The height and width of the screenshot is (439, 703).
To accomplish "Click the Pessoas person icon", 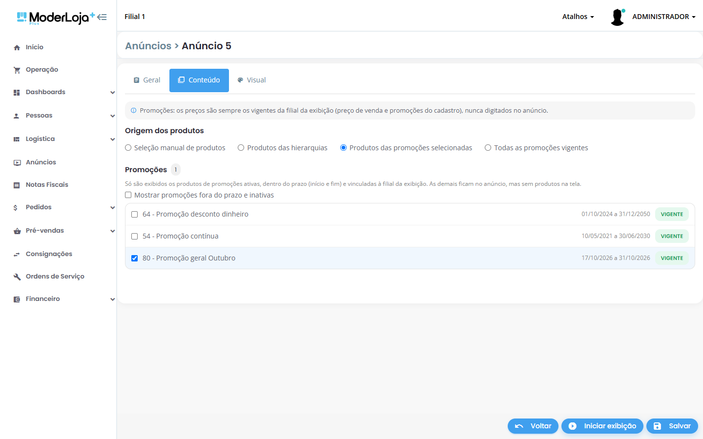I will (x=17, y=116).
